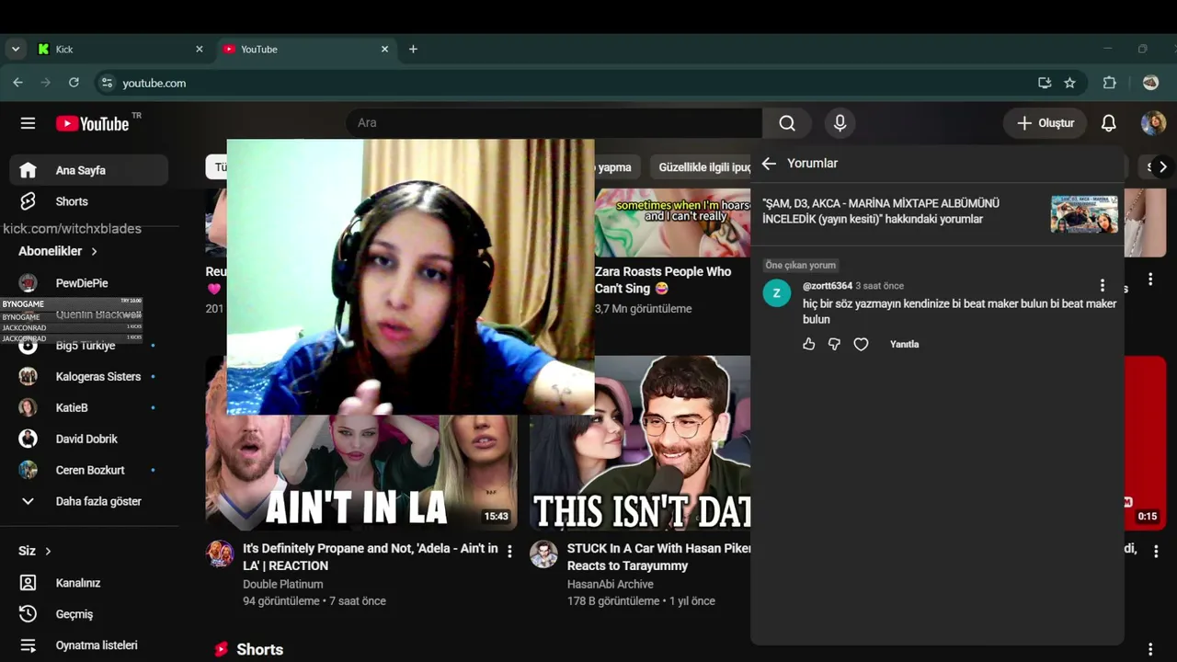The width and height of the screenshot is (1177, 662).
Task: Switch to the Kick browser tab
Action: [121, 50]
